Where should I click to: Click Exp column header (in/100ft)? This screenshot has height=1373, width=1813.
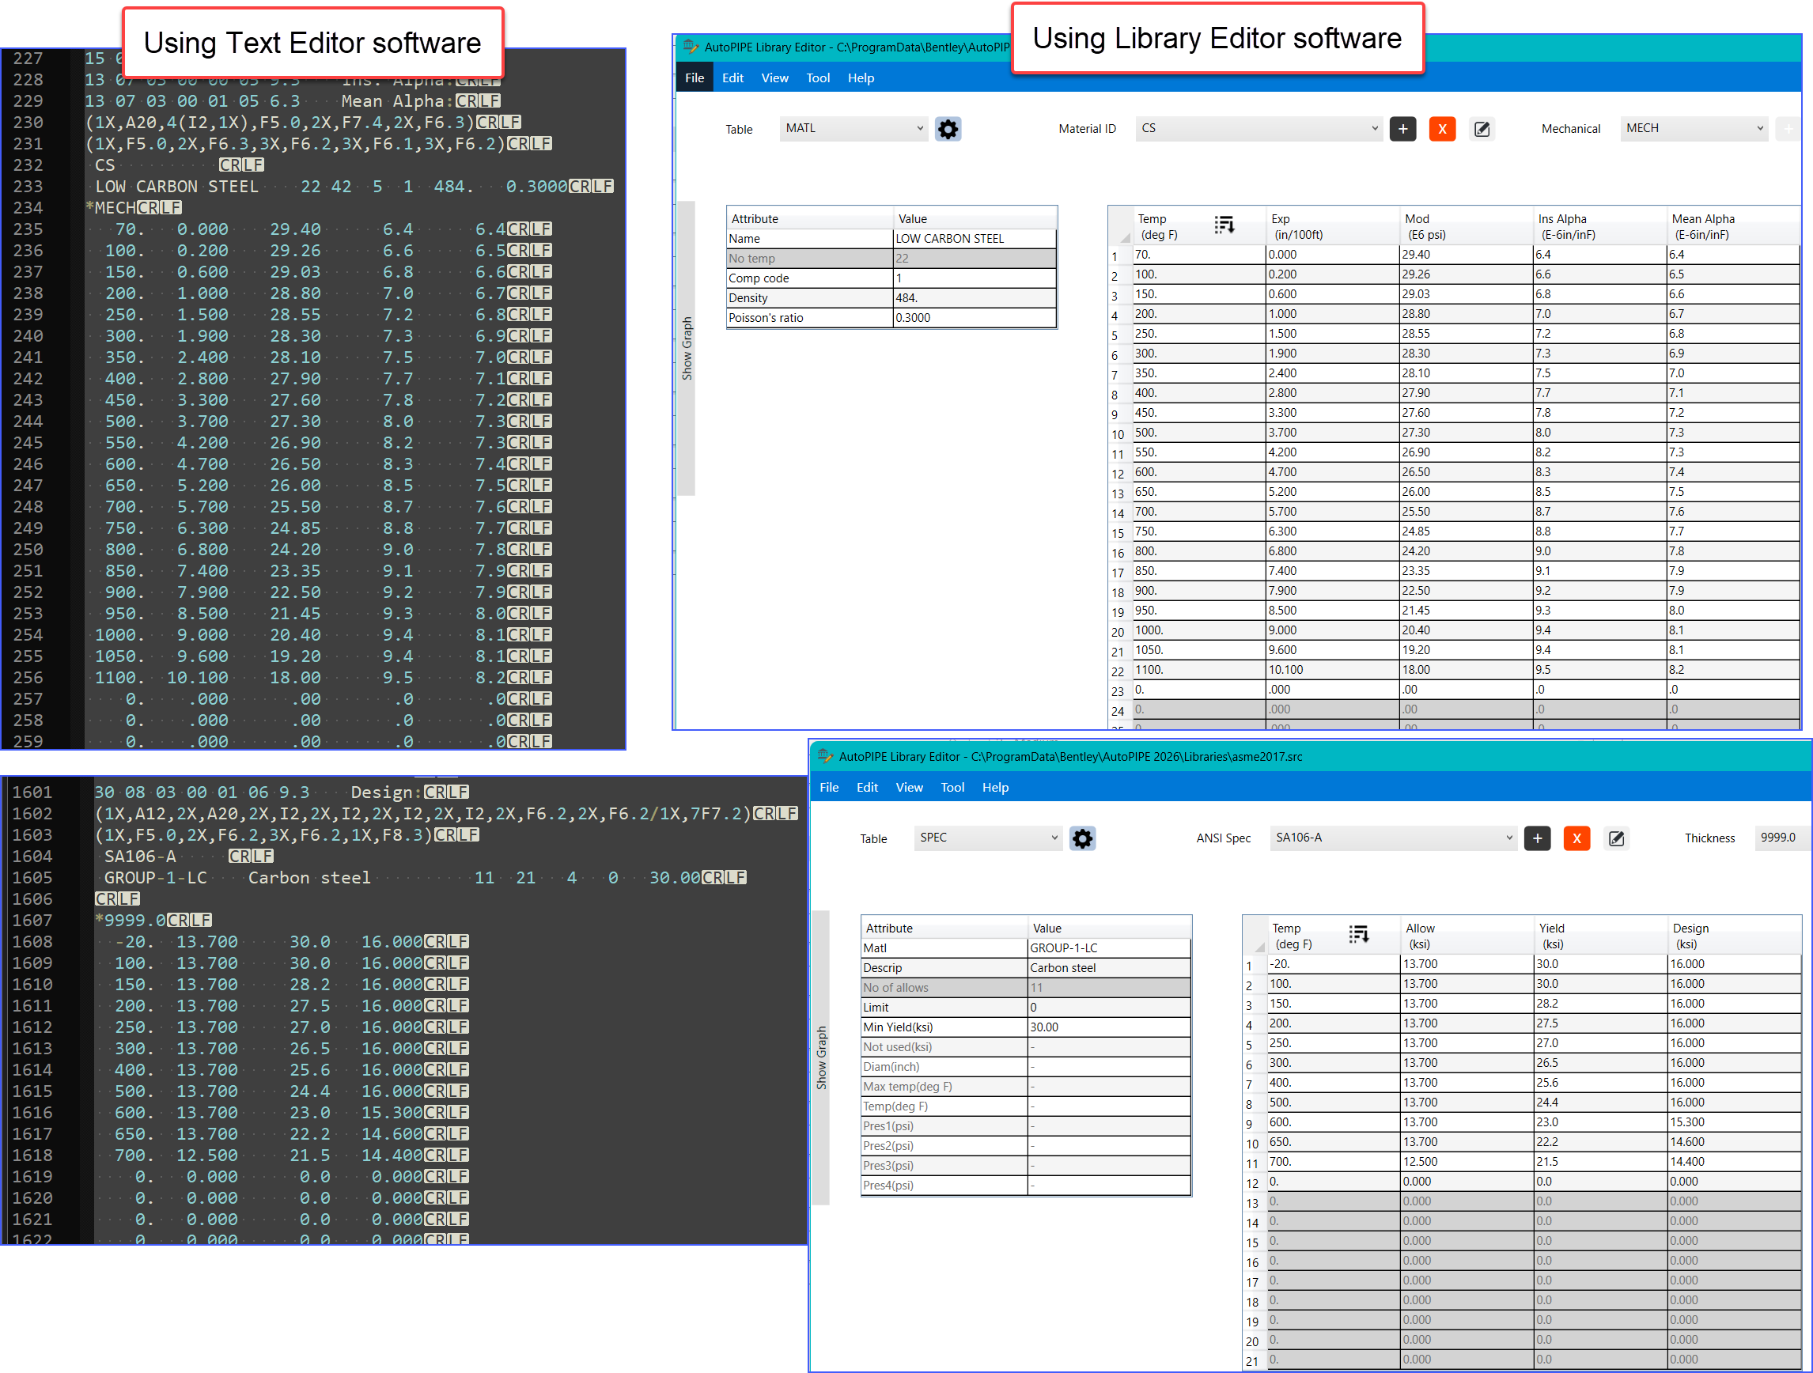1332,226
